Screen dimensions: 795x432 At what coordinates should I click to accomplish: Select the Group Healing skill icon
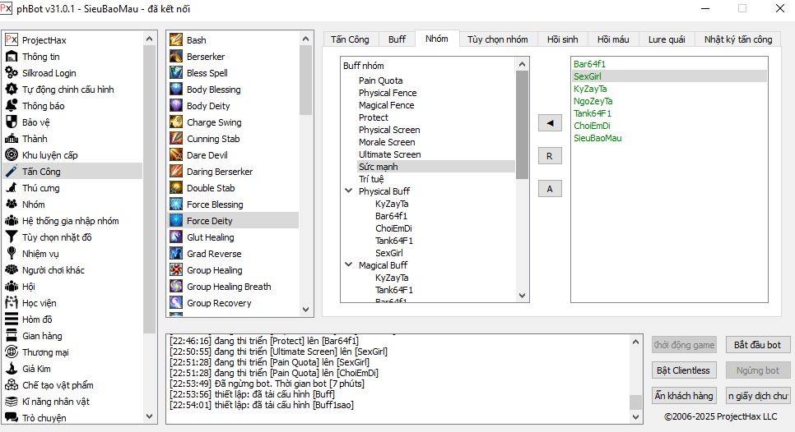coord(176,270)
